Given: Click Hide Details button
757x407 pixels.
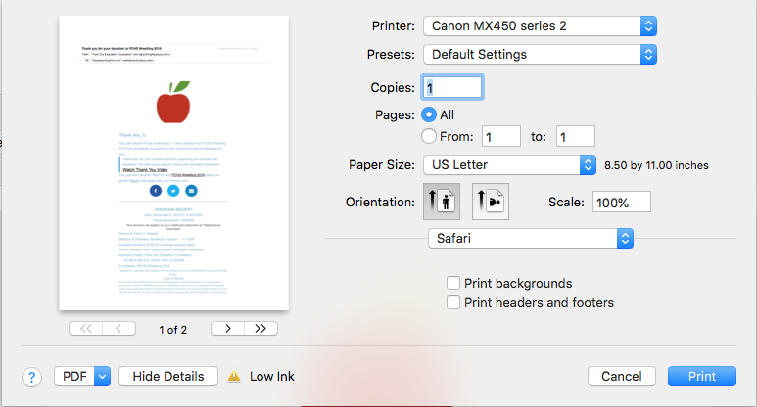Looking at the screenshot, I should point(168,376).
